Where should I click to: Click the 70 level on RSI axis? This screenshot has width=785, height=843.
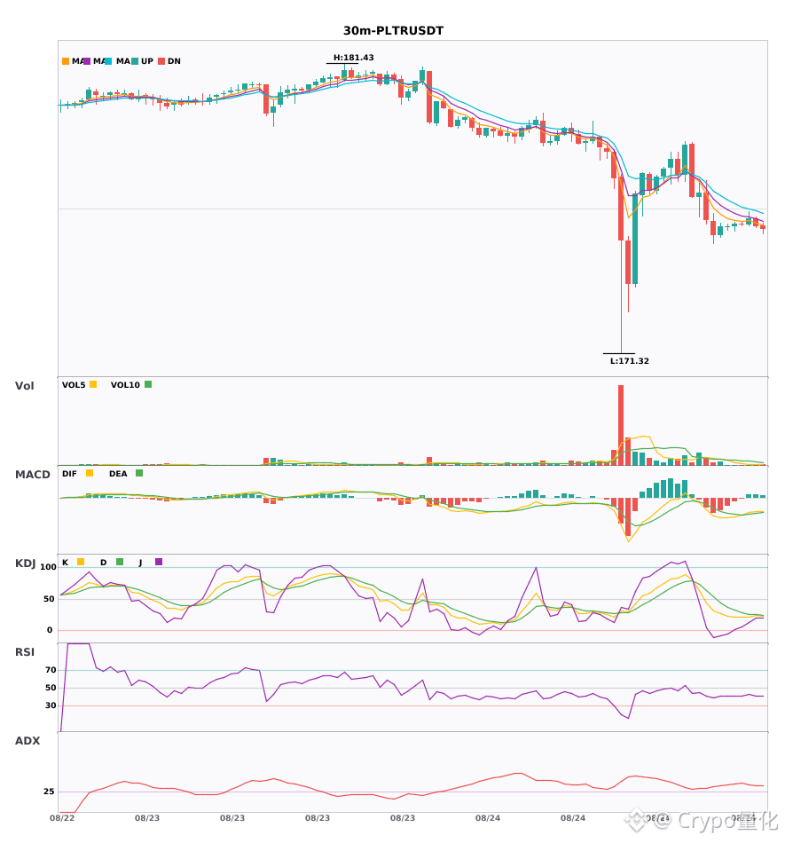(51, 670)
